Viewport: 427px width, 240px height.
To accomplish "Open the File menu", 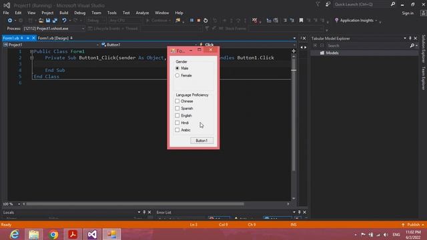I will [x=6, y=13].
